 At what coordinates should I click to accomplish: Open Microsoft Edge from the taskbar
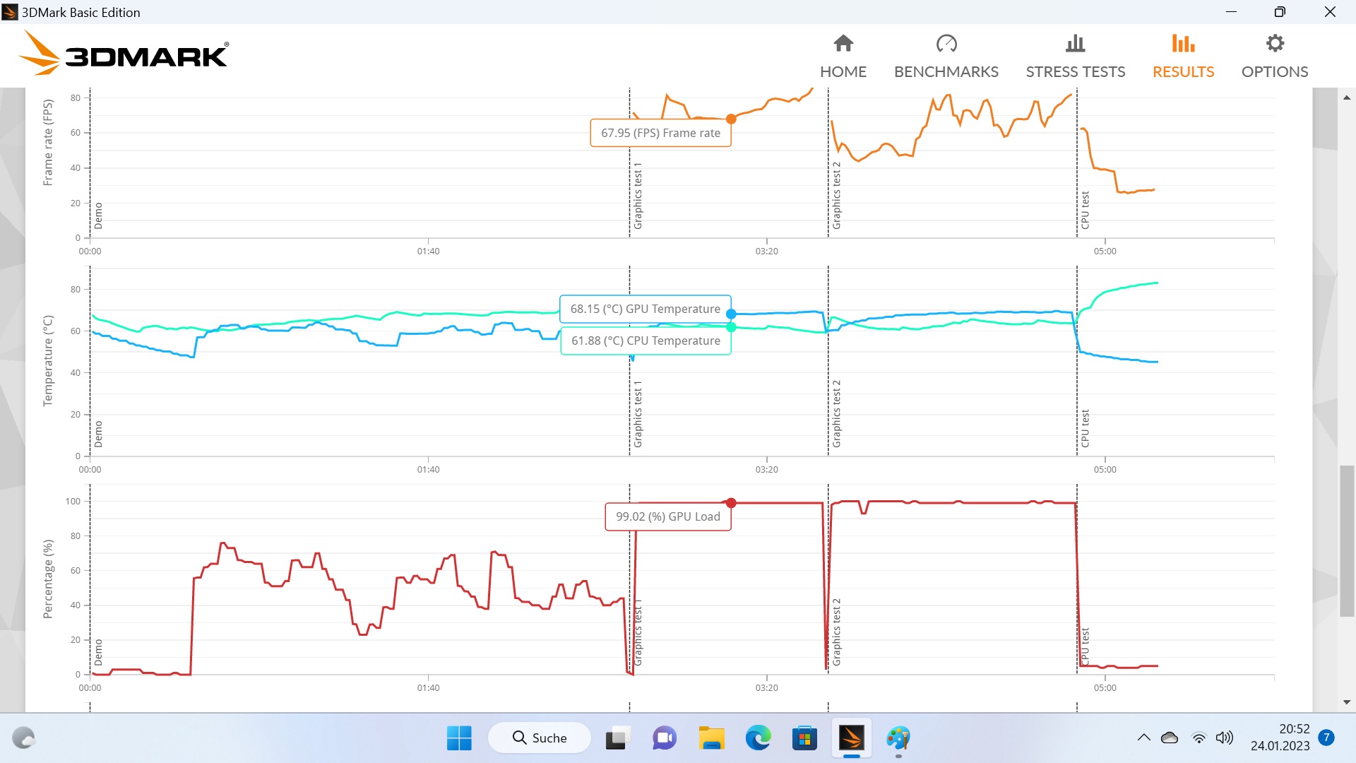coord(758,738)
